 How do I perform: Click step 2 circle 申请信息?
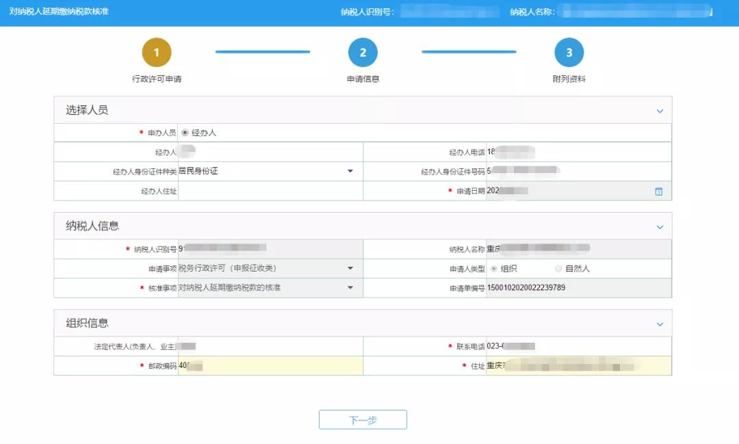click(x=363, y=53)
